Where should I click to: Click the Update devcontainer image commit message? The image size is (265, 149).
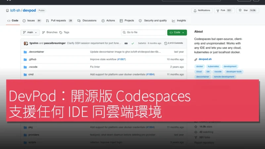point(126,52)
